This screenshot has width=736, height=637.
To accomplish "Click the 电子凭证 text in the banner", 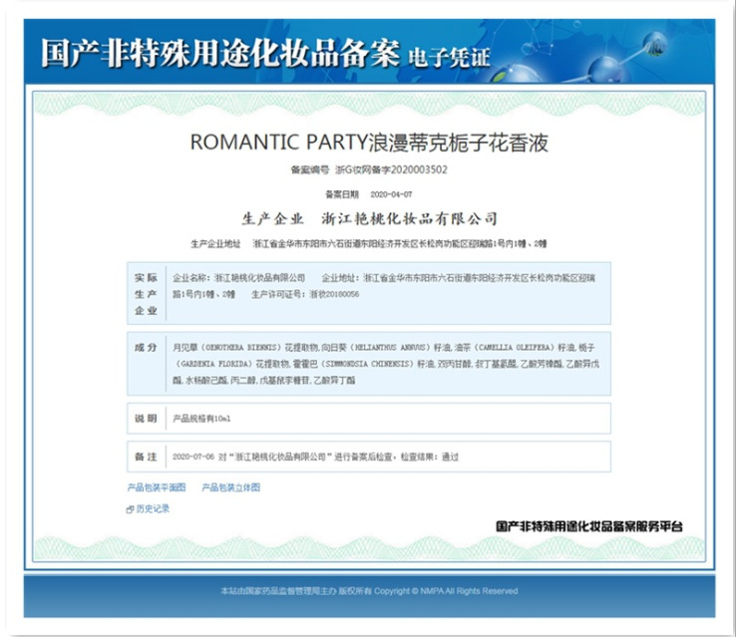I will (449, 57).
